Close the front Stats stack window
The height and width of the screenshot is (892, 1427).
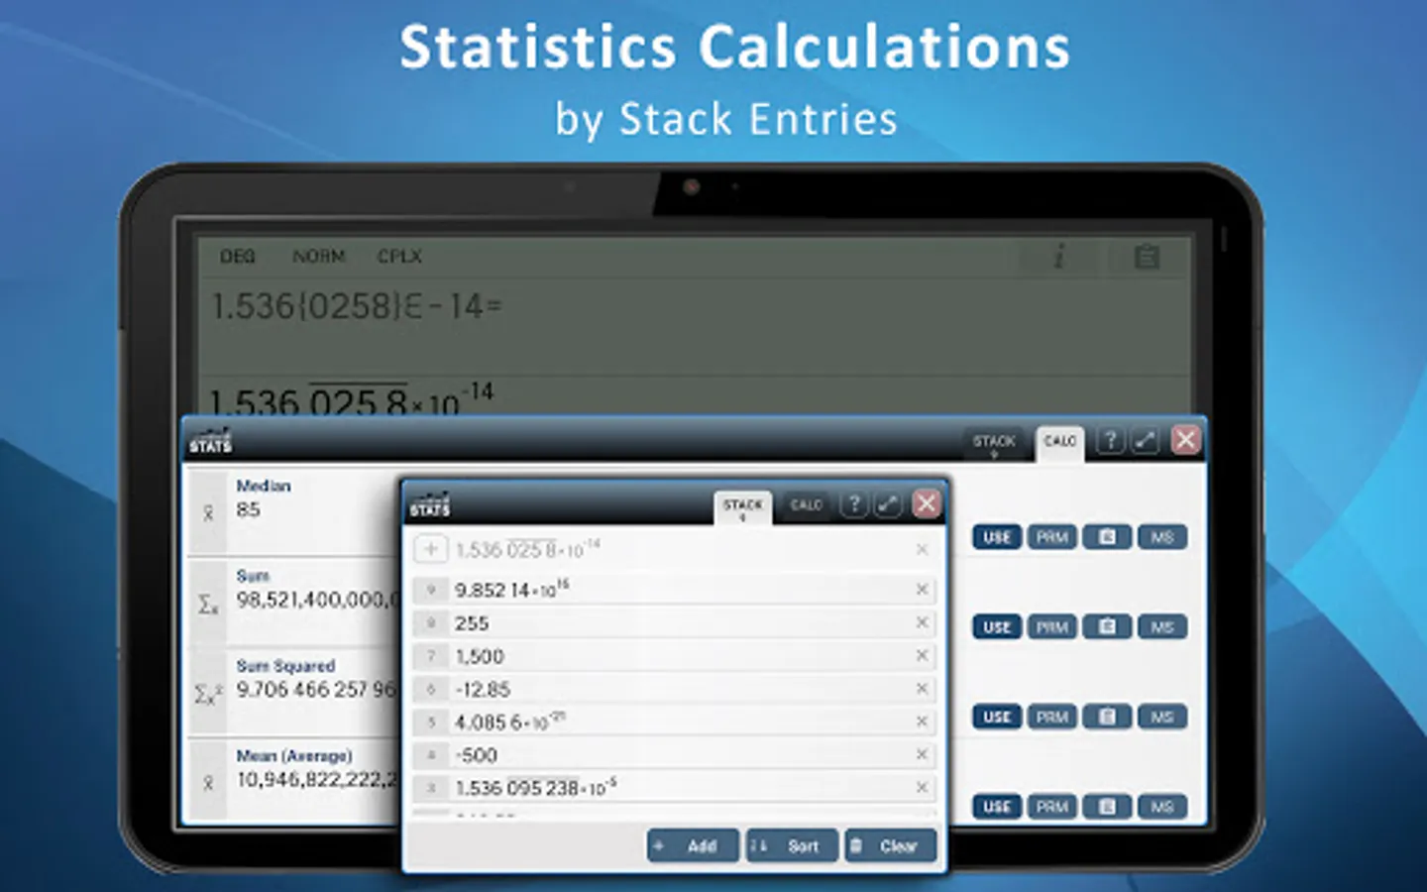tap(926, 503)
